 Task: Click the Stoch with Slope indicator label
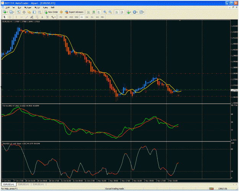[x=21, y=143]
